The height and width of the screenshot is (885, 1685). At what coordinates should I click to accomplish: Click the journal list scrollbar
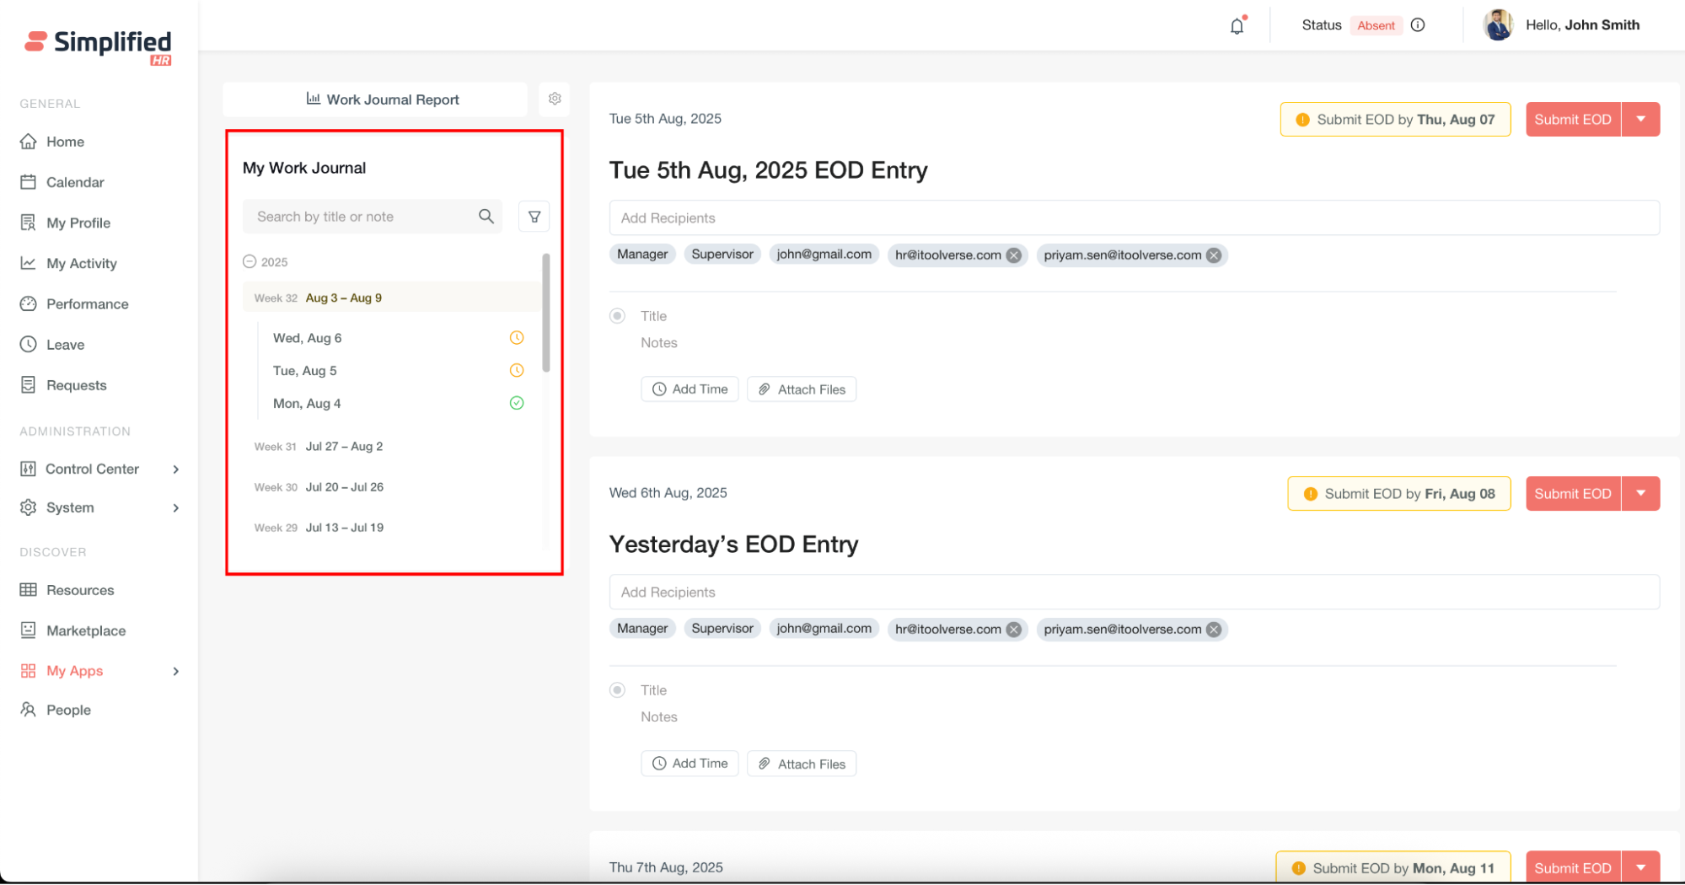click(546, 313)
